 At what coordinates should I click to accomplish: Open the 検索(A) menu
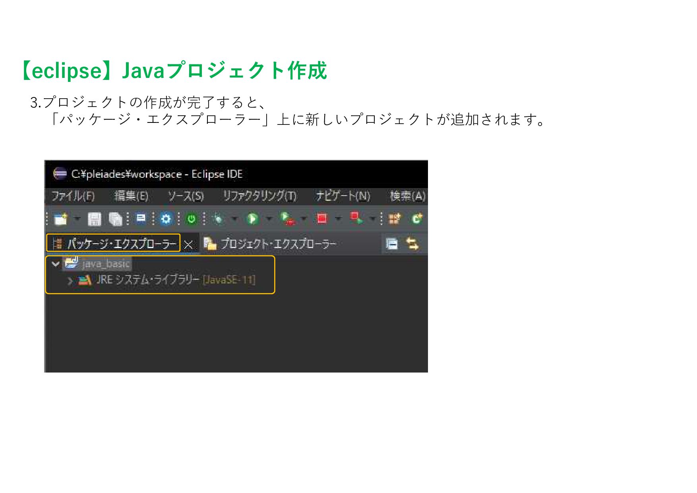tap(408, 196)
